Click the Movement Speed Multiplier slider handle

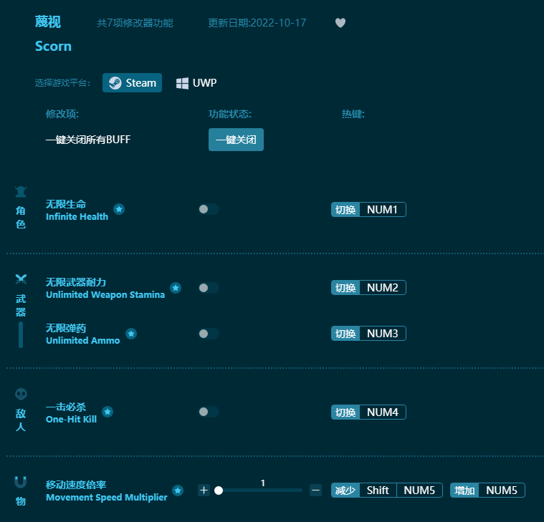pos(219,490)
